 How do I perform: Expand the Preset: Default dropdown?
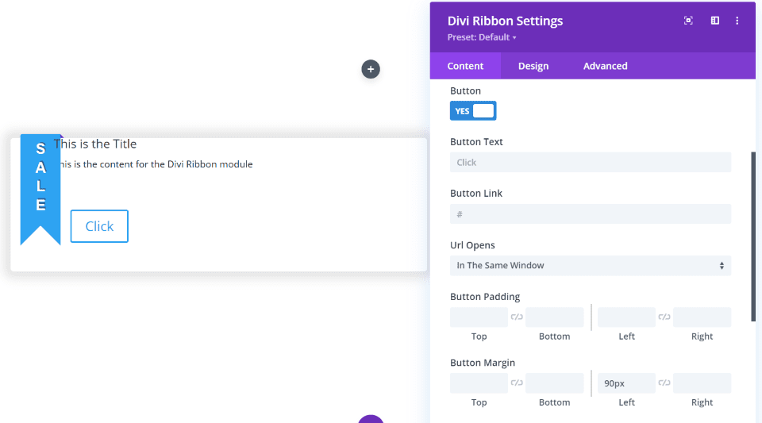click(482, 37)
